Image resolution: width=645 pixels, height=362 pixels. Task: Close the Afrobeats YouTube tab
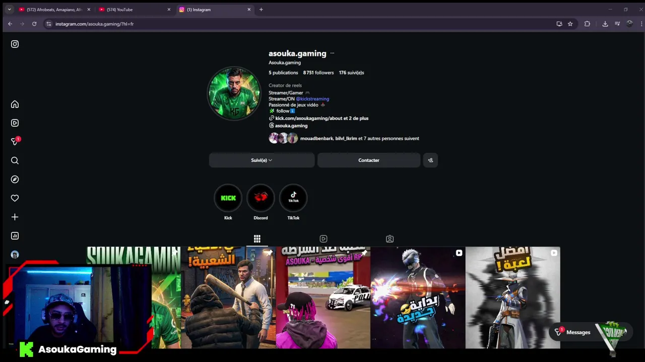coord(89,10)
